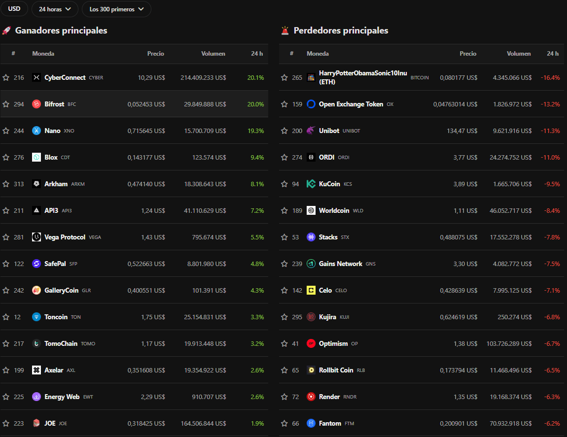This screenshot has height=437, width=567.
Task: Click the ORDI logo icon
Action: [311, 157]
